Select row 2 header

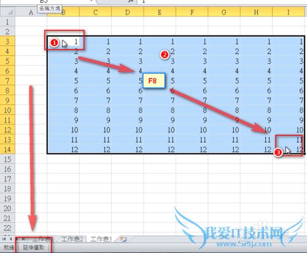(x=7, y=31)
